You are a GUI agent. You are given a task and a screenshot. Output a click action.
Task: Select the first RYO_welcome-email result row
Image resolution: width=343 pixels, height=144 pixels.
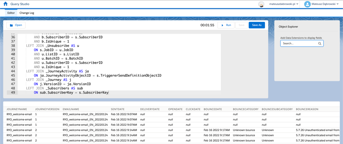tap(19, 114)
